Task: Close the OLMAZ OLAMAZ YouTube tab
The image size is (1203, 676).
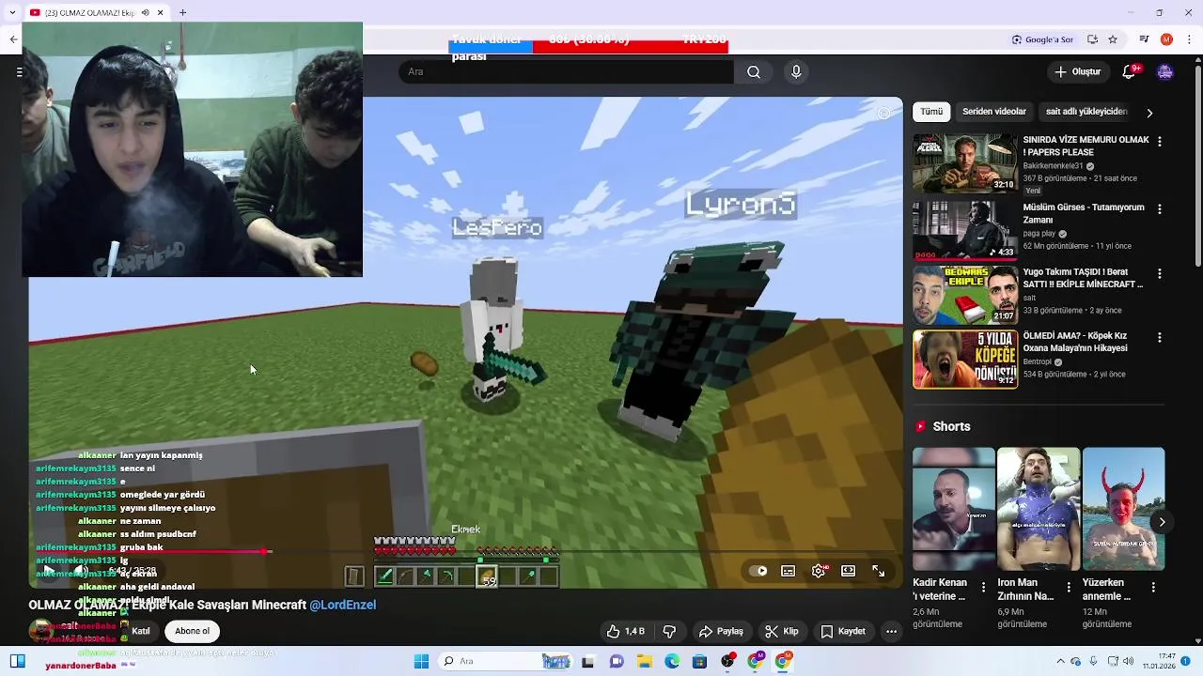Action: [161, 12]
